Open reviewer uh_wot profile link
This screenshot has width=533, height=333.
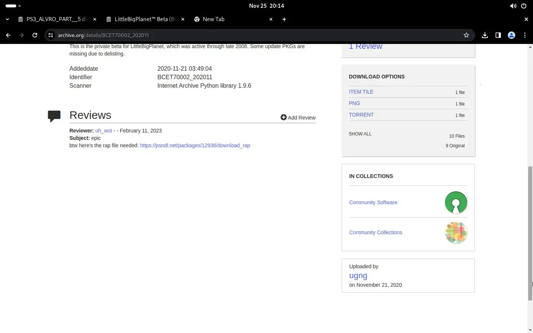click(104, 131)
